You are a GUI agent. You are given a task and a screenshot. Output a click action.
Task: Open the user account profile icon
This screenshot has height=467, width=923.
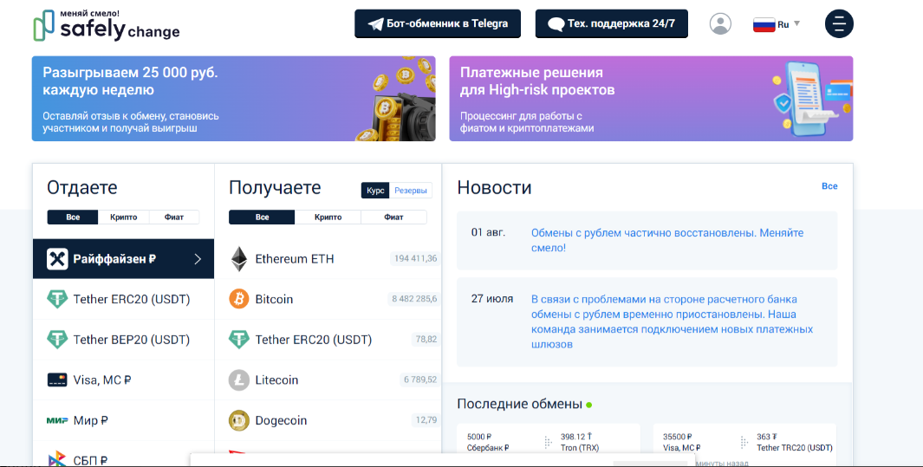coord(720,24)
